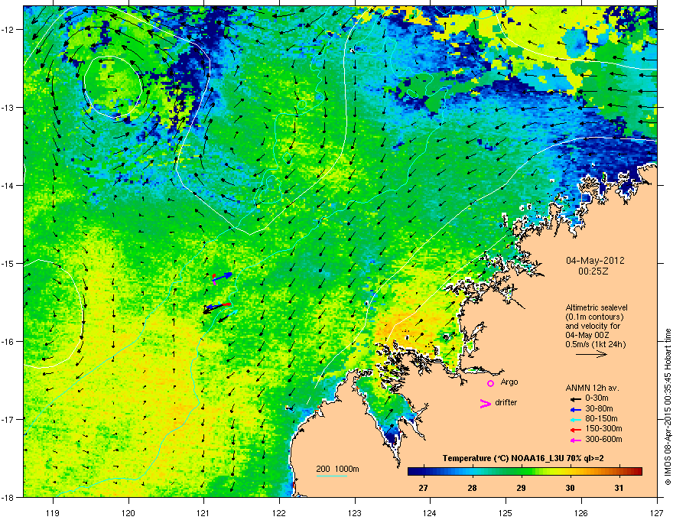Click the black 0-30m legend arrow
673x520 pixels.
[575, 398]
